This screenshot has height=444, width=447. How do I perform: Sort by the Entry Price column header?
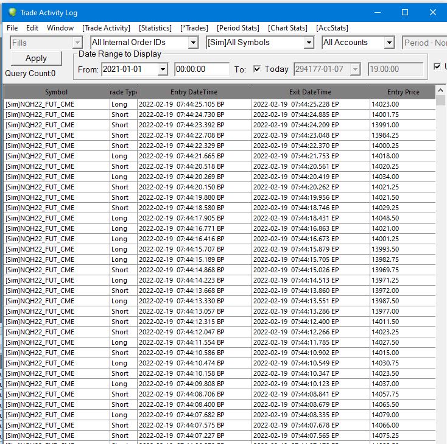403,92
